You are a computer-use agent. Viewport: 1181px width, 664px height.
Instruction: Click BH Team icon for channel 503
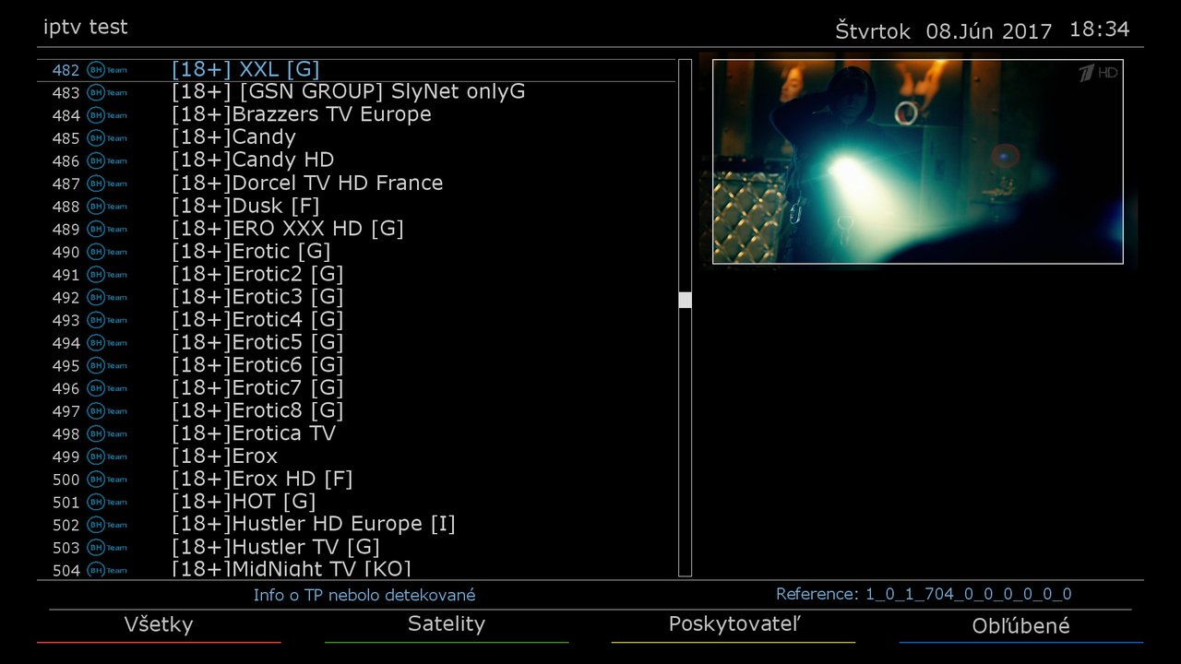(107, 548)
